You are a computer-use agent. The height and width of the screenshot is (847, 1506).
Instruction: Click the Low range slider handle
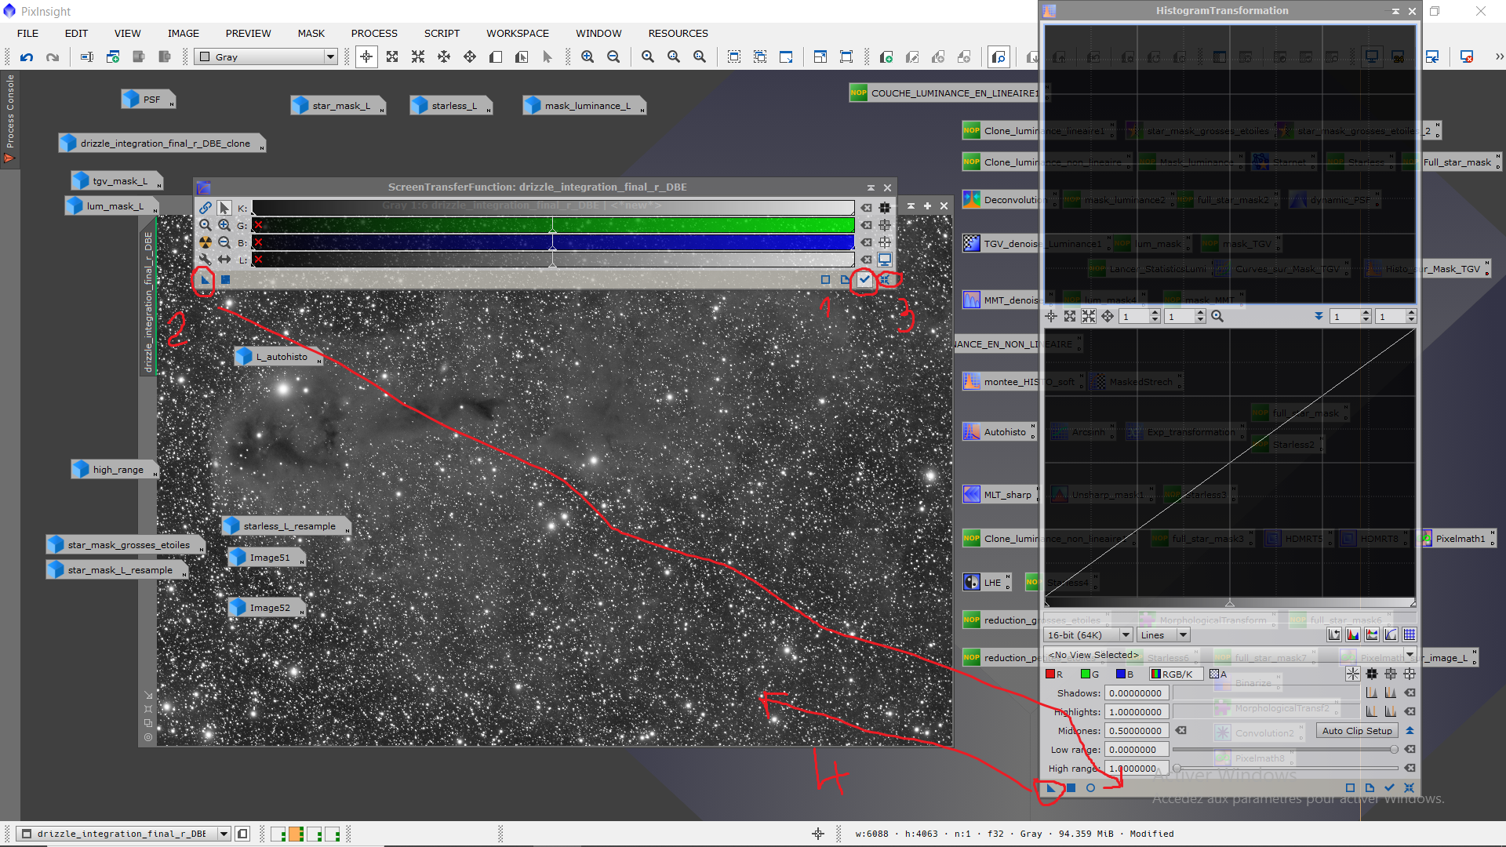(x=1394, y=750)
